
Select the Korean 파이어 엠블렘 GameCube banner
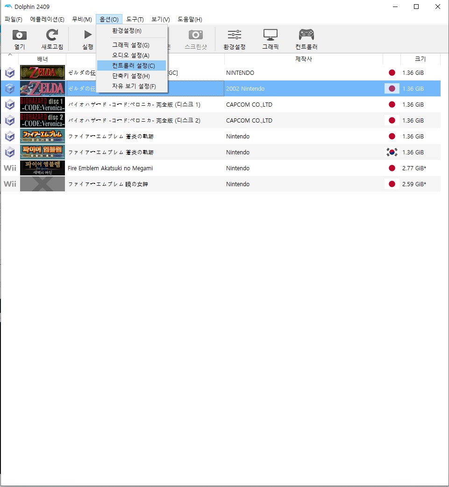pyautogui.click(x=43, y=152)
